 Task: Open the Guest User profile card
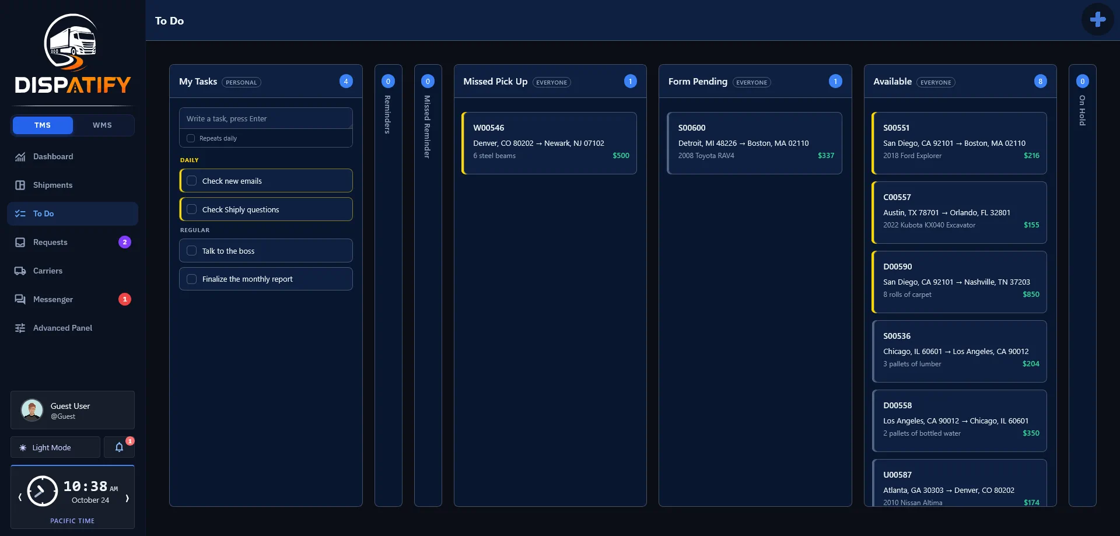point(72,410)
